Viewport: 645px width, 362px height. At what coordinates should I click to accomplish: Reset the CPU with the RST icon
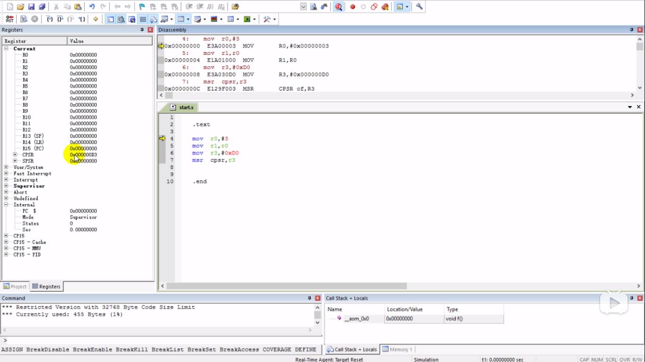9,19
